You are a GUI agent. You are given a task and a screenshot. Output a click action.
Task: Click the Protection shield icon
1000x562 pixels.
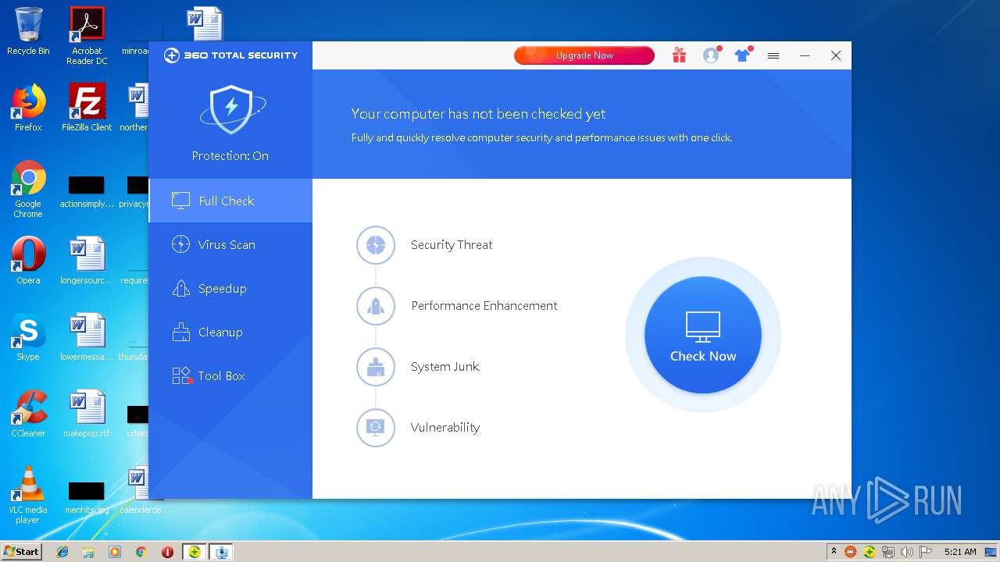point(231,110)
